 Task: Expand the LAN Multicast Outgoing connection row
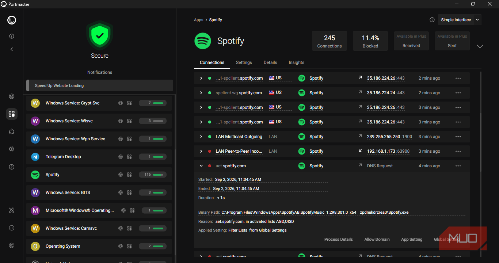pos(201,137)
